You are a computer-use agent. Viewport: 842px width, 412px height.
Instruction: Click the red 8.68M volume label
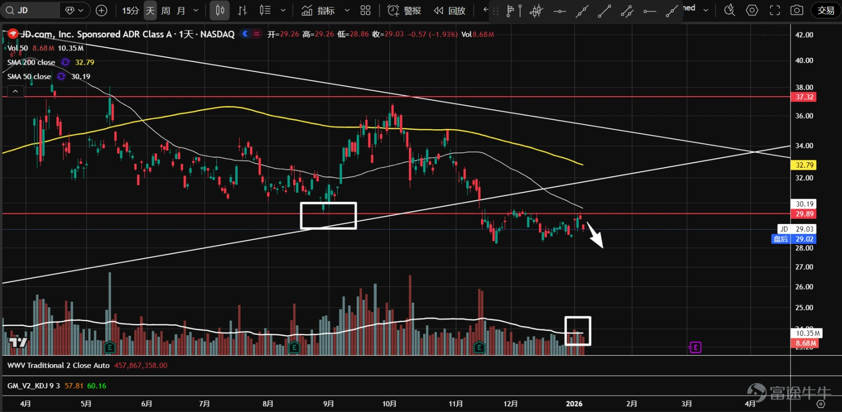(805, 343)
